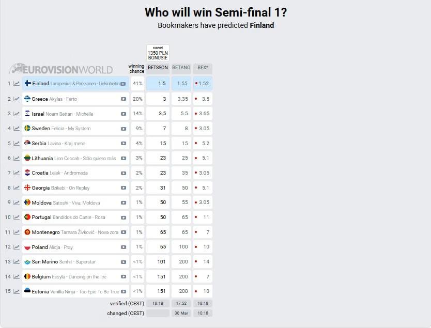Click the Belgium flag icon

point(27,277)
